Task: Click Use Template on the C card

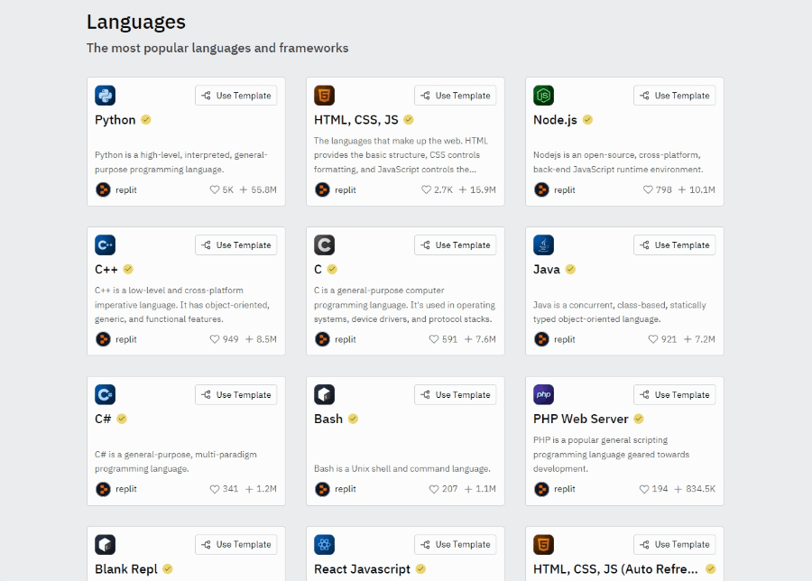Action: [x=456, y=244]
